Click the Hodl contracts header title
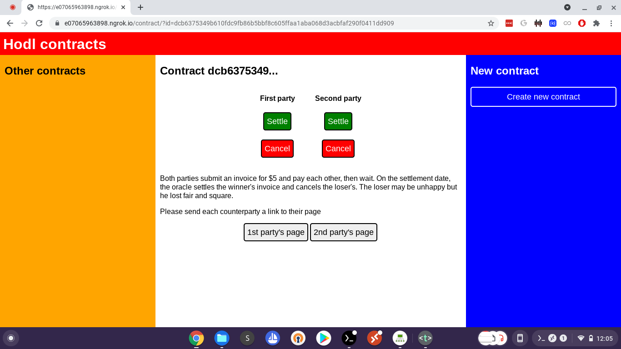 [55, 44]
